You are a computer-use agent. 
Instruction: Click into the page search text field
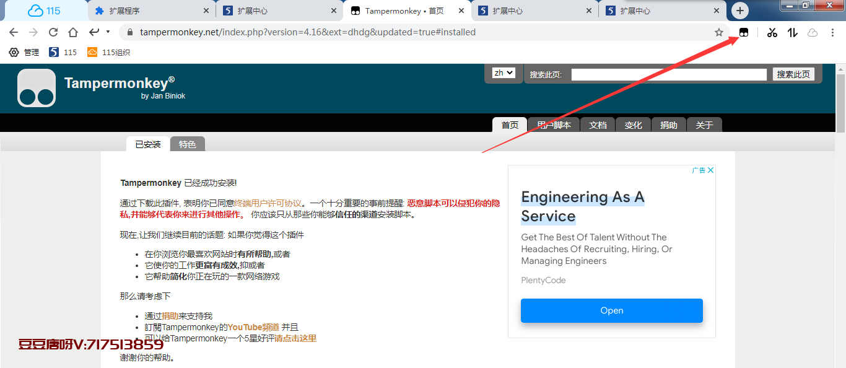(x=668, y=74)
